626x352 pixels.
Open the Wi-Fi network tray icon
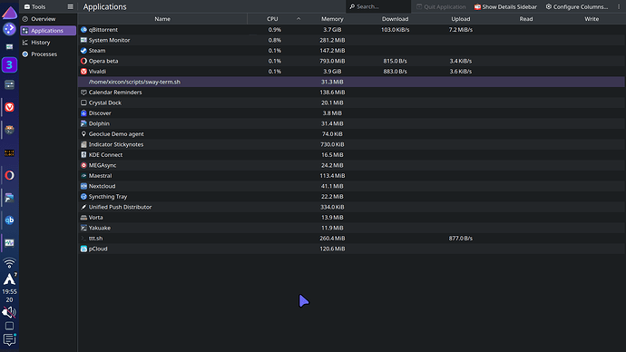coord(10,263)
